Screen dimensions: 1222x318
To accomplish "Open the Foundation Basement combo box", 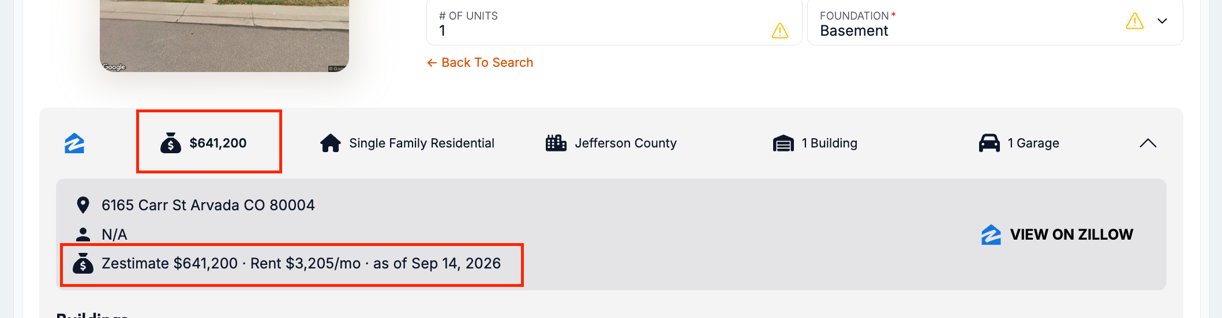I will 995,22.
